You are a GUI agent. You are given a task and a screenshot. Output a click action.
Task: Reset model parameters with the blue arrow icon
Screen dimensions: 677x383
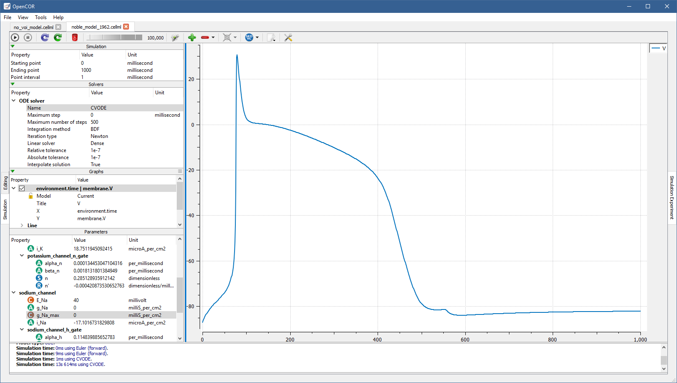(x=45, y=37)
